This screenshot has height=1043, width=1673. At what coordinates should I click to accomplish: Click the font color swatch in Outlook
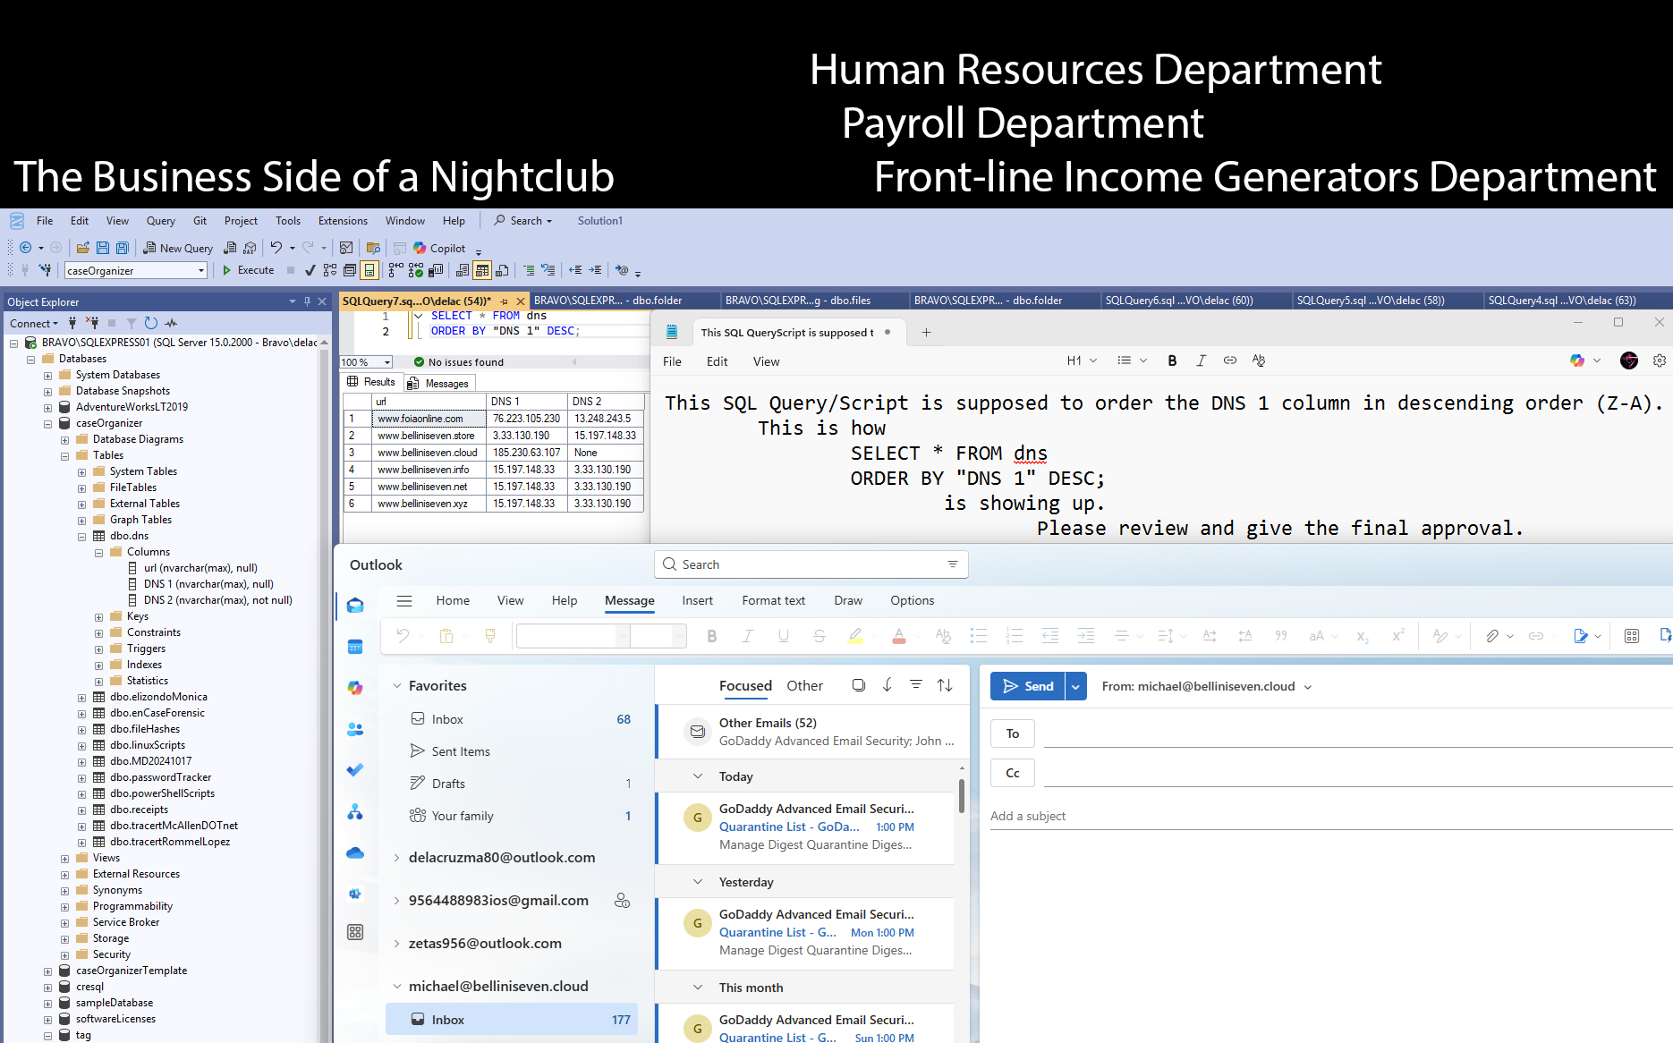click(x=899, y=636)
